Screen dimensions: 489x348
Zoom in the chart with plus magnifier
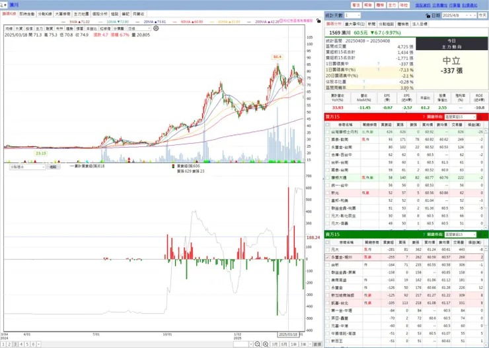[x=266, y=344]
